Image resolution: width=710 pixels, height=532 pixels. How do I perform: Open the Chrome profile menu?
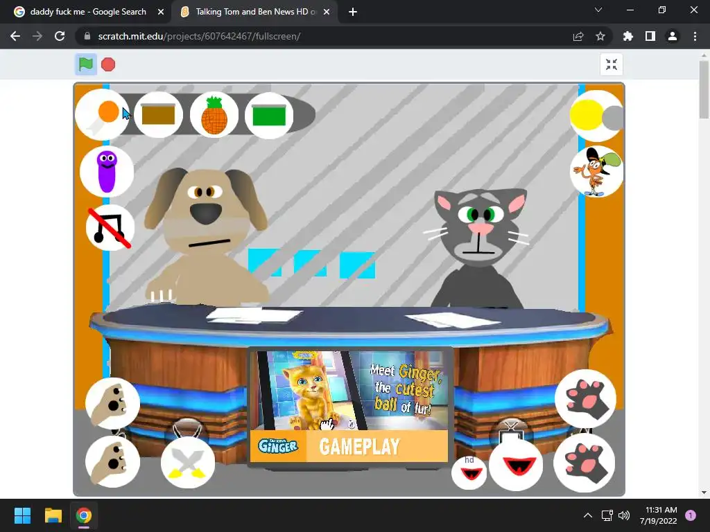[x=673, y=36]
